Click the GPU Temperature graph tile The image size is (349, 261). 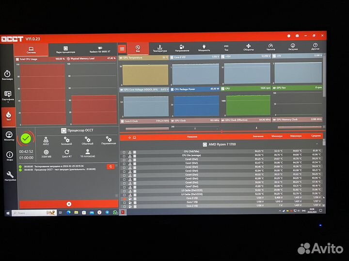pos(144,71)
